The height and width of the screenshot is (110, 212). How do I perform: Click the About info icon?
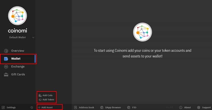click(x=181, y=108)
